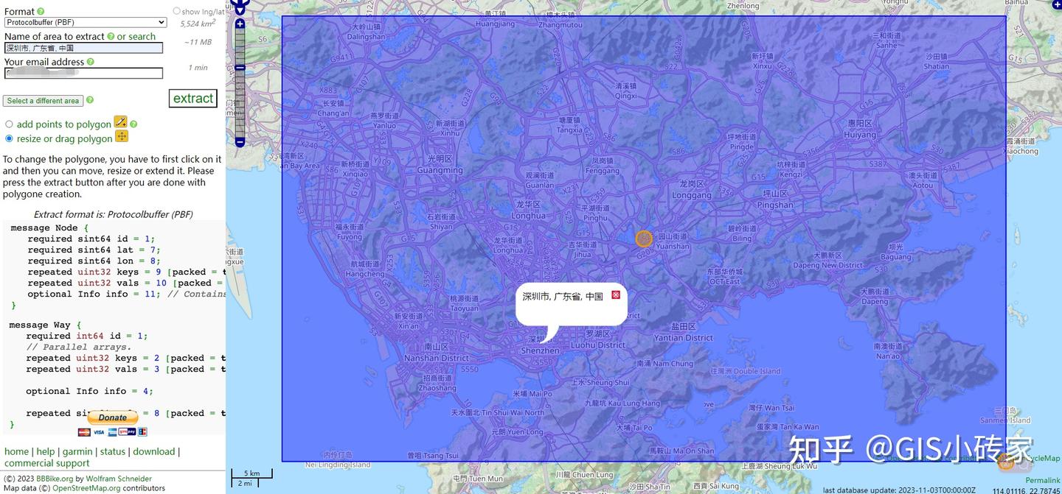Open help icon next to Format label

tap(41, 12)
